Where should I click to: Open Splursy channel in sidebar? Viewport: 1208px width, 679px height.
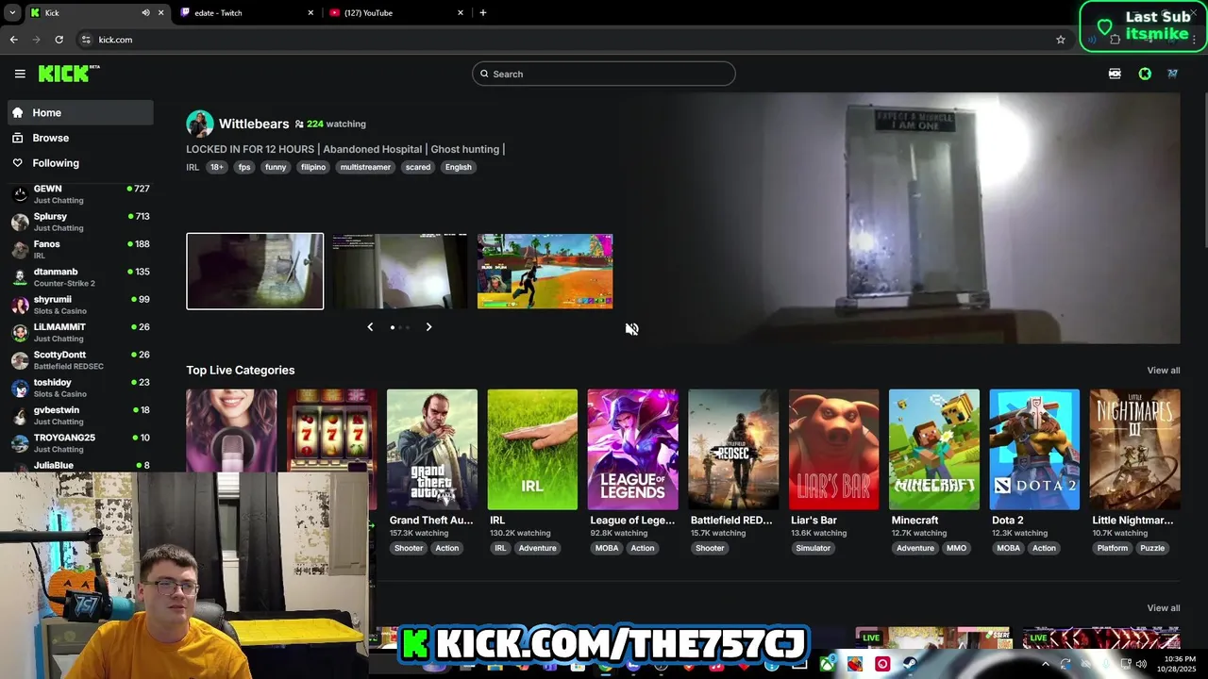(80, 222)
